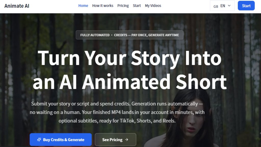Click the Turn Your Story Into headline
Viewport: 261px width, 147px height.
[130, 70]
